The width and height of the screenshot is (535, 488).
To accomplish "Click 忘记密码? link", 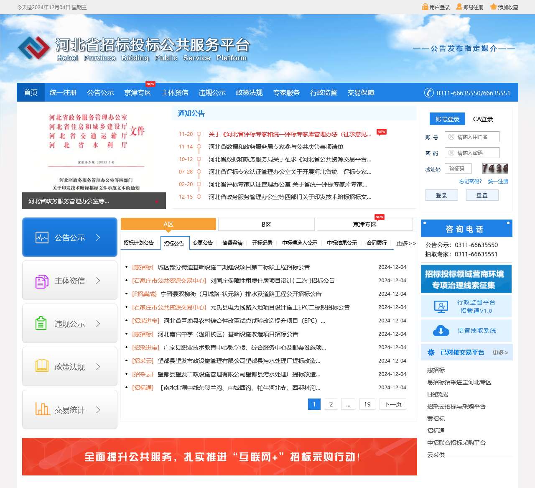I will pos(470,181).
